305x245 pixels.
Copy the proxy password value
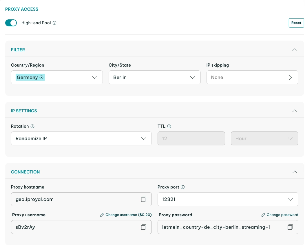[x=290, y=227]
